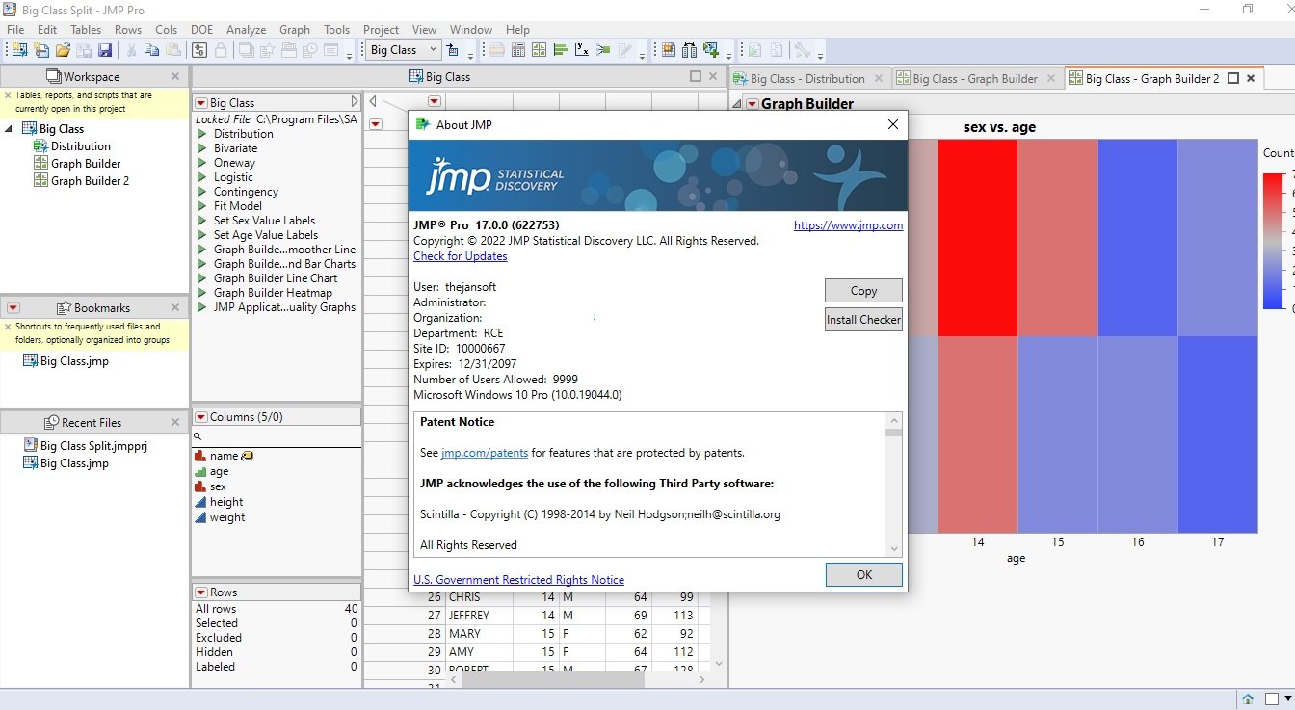Click the New Script toolbar icon
Image resolution: width=1295 pixels, height=710 pixels.
pos(41,50)
